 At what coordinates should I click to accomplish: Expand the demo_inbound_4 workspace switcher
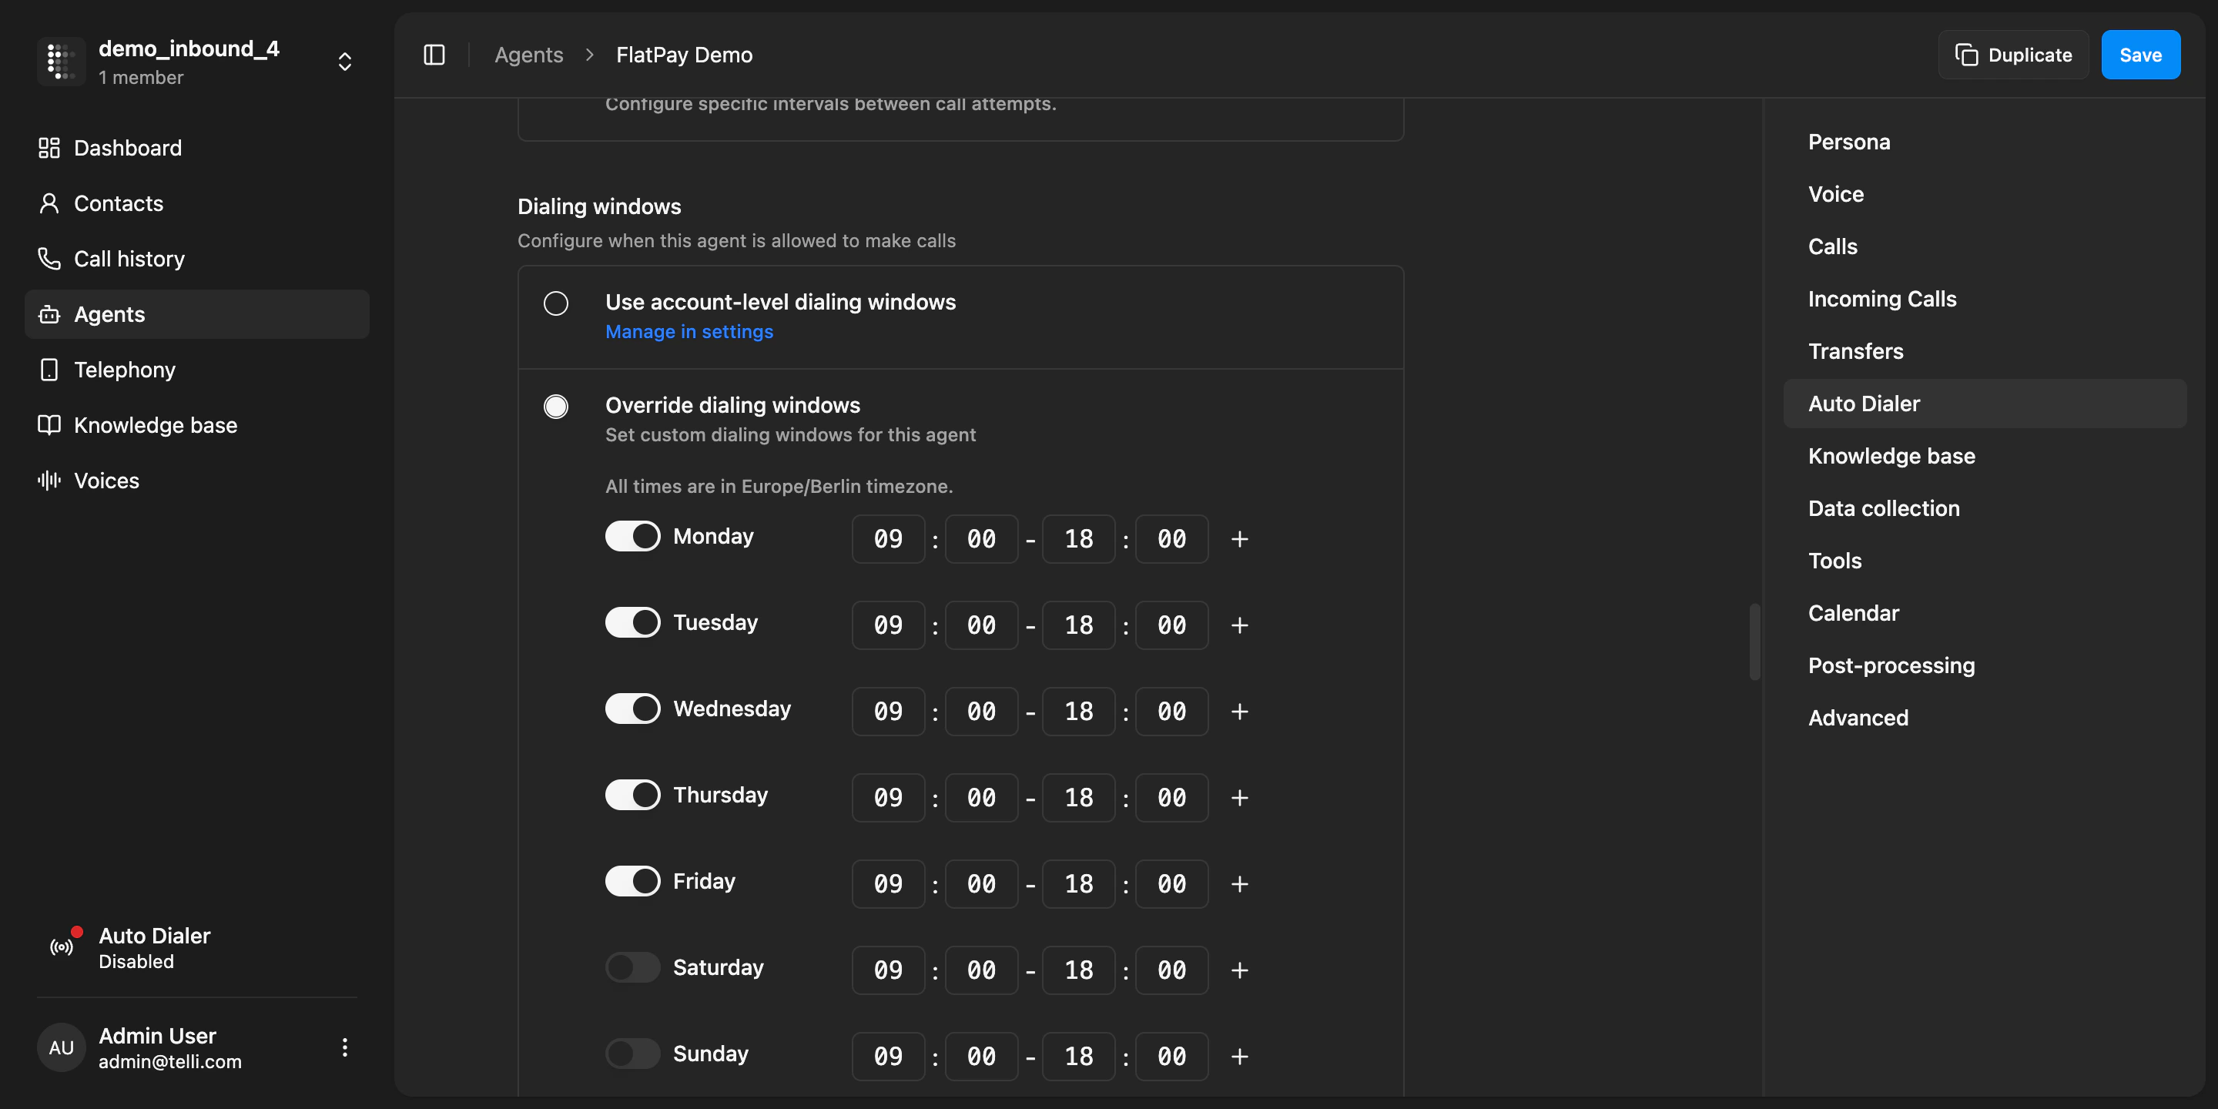[x=344, y=62]
